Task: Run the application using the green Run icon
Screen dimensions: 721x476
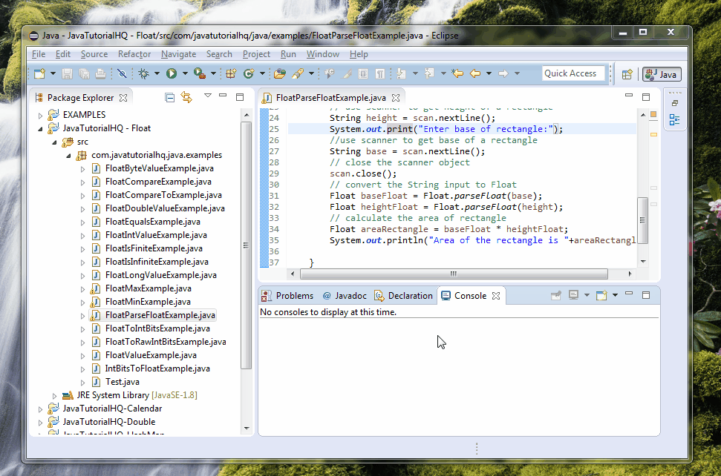Action: tap(172, 73)
